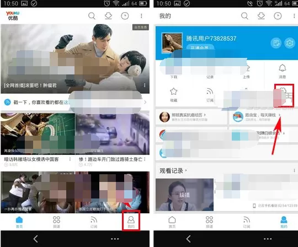Tap round blue feed icon in recommendation bar
The image size is (298, 247).
pyautogui.click(x=7, y=103)
